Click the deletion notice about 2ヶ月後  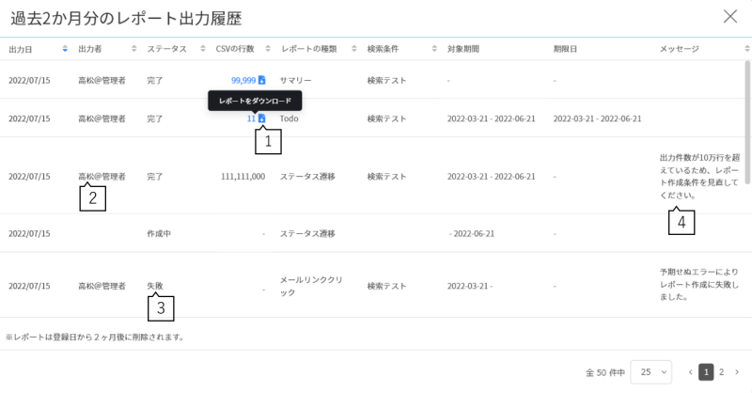coord(95,337)
